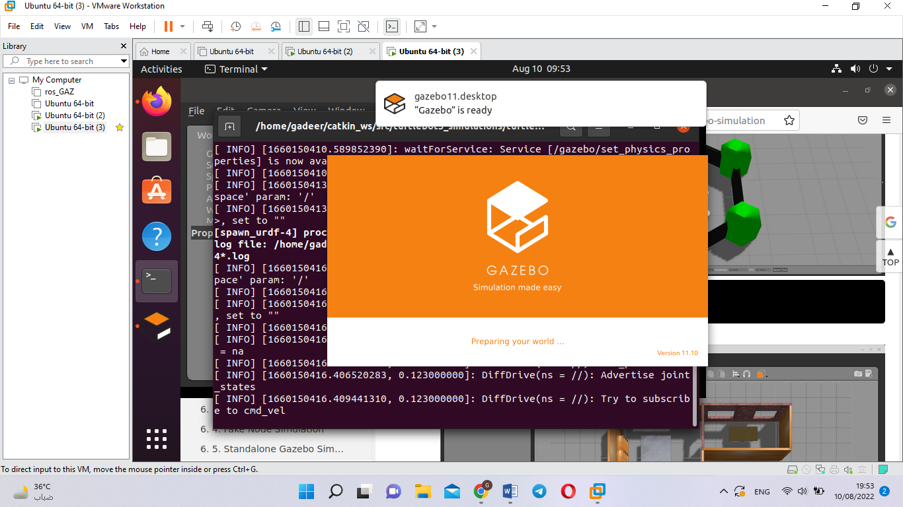Click Gazebo's Preparing your world progress bar
The image size is (903, 507).
[518, 341]
